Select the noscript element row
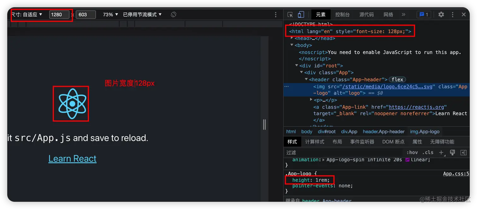Image resolution: width=477 pixels, height=209 pixels. [x=380, y=55]
